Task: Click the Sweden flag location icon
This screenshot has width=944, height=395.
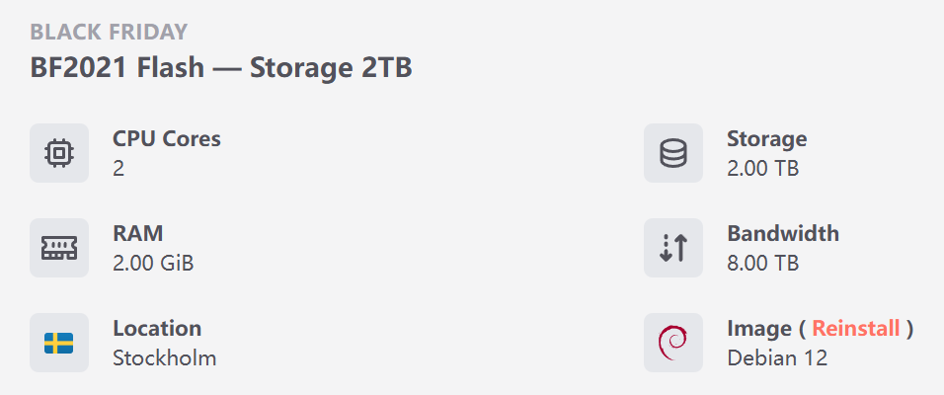Action: click(59, 343)
